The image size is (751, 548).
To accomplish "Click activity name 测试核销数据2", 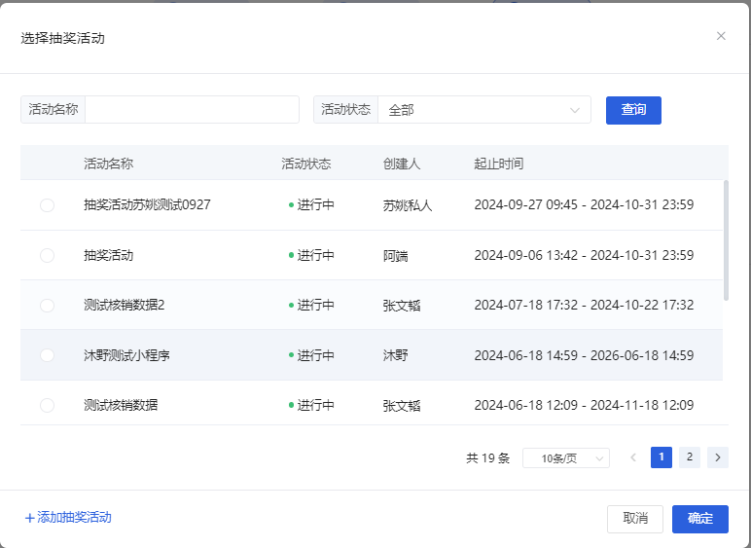I will click(x=125, y=305).
